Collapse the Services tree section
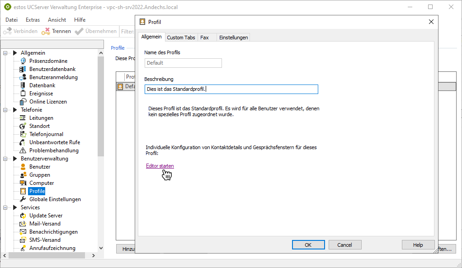 pos(5,207)
